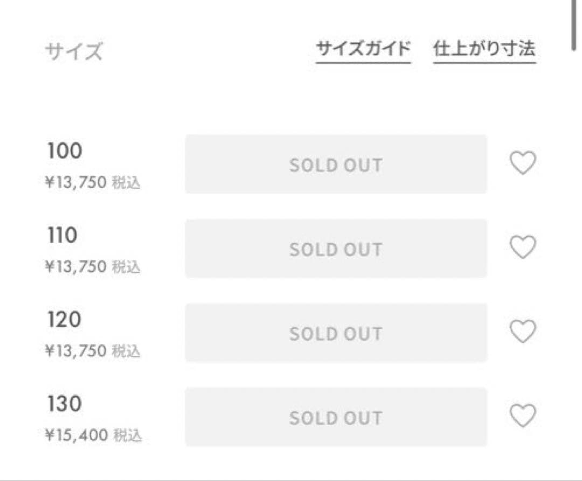Click the サイズ section heading

(73, 52)
